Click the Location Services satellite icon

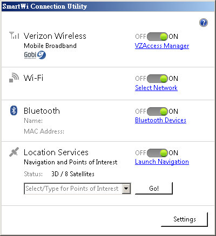click(14, 152)
